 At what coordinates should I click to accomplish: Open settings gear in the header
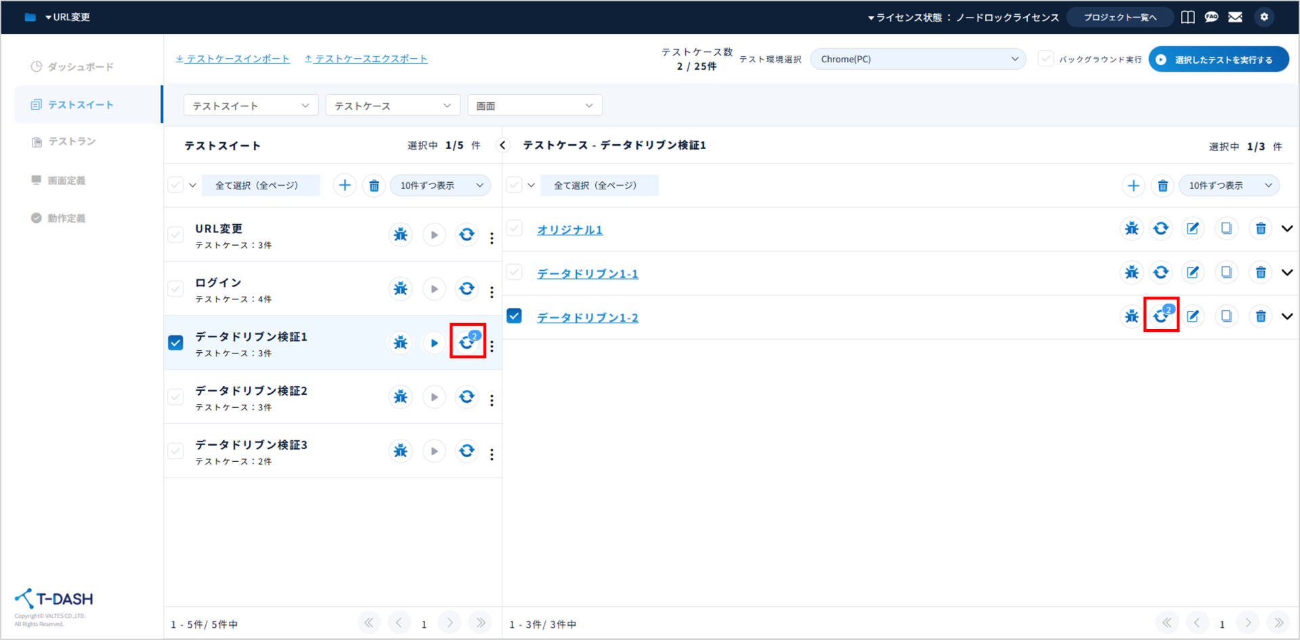click(1264, 17)
